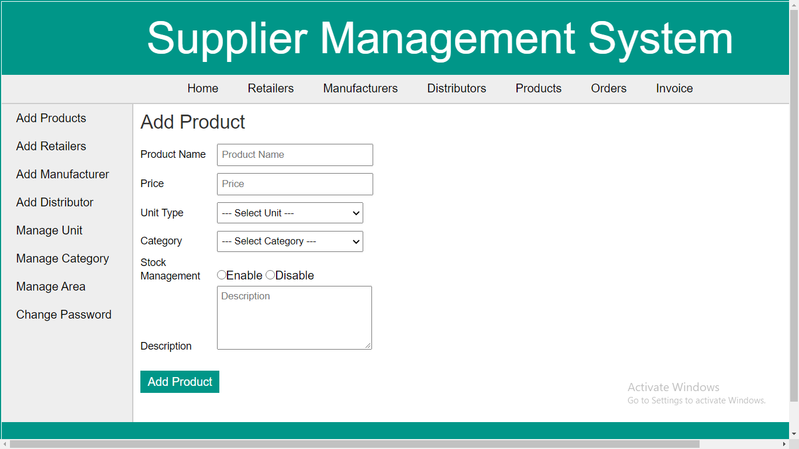799x449 pixels.
Task: Open the Change Password page
Action: pyautogui.click(x=64, y=315)
